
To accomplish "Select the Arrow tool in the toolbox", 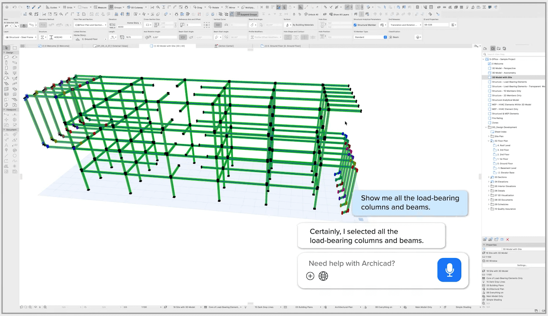I will [6, 48].
